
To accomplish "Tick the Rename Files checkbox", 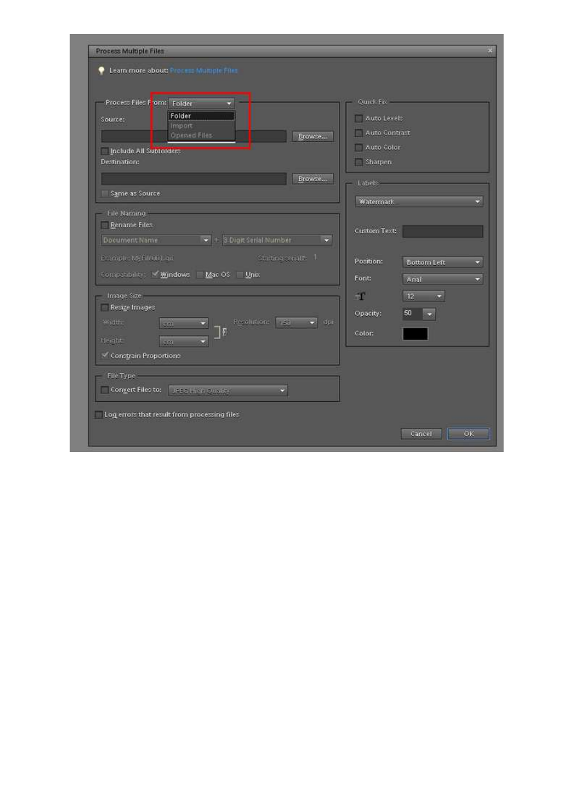I will coord(105,225).
